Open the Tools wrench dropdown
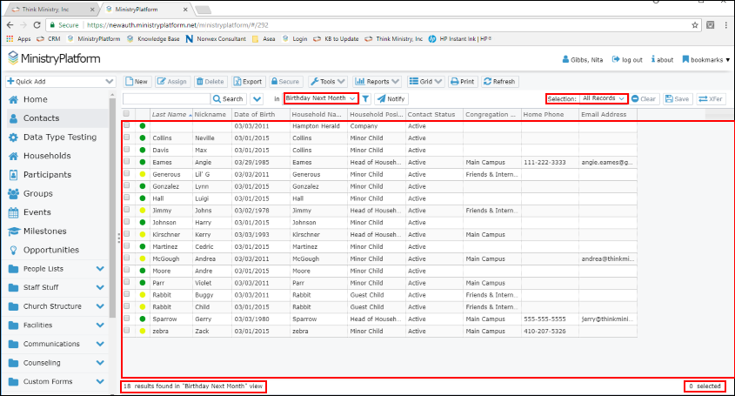The height and width of the screenshot is (396, 735). tap(328, 82)
